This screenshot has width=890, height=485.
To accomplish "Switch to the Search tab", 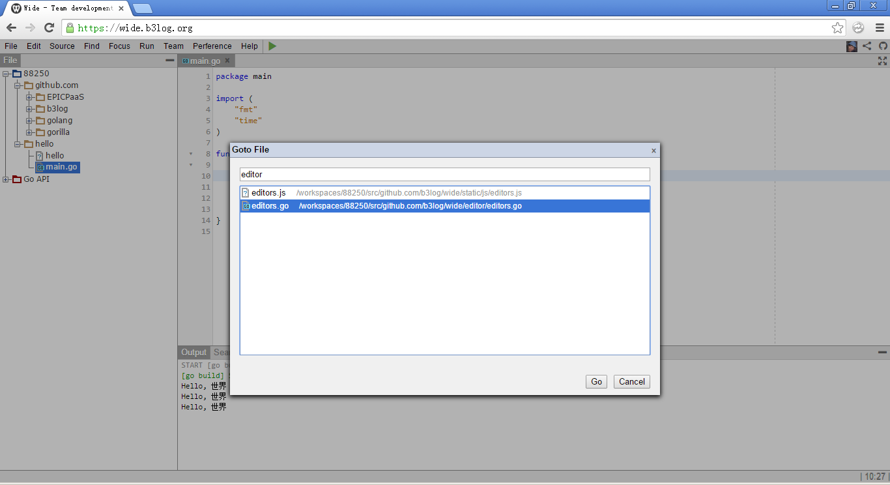I will pos(222,352).
